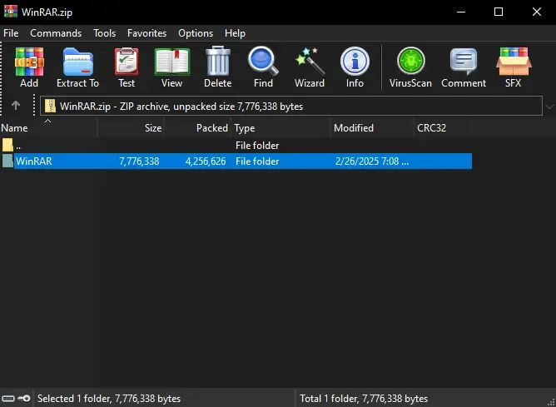Click 'File folder' type in WinRAR row

(x=257, y=161)
